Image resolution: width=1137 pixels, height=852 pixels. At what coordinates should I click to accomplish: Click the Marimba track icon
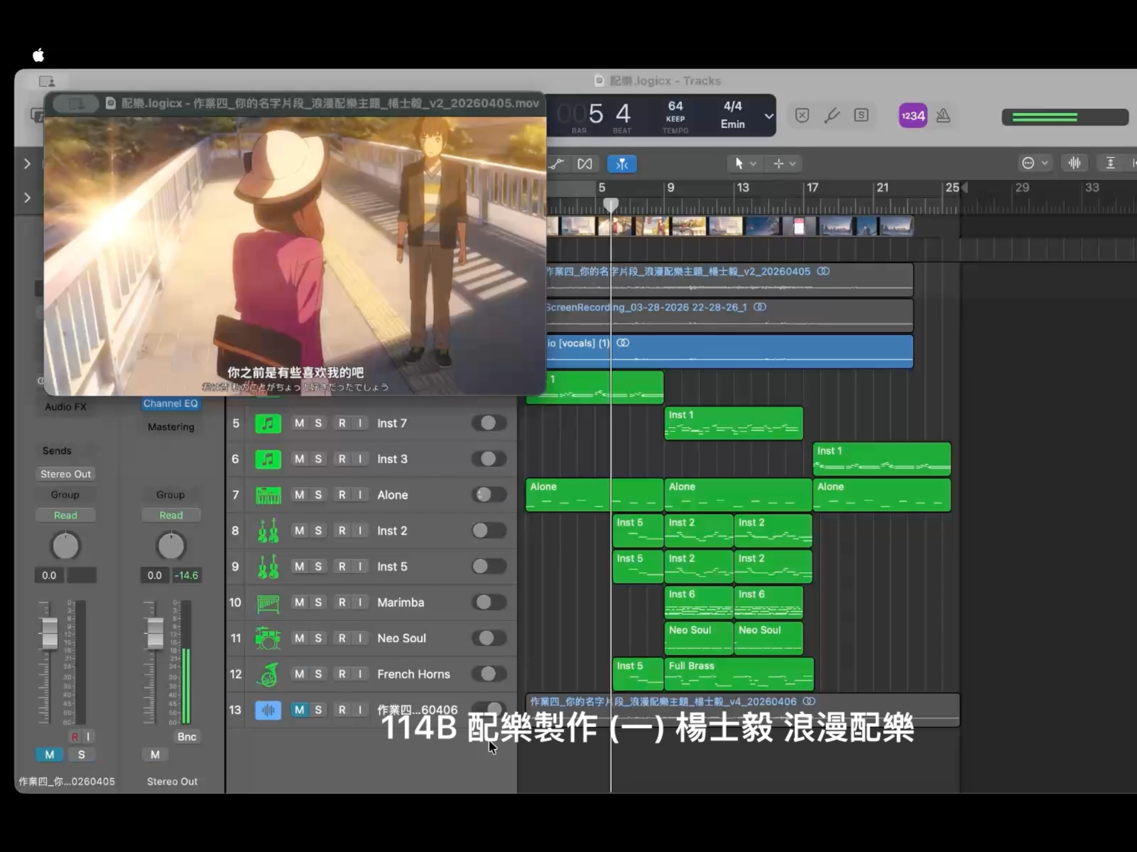268,603
